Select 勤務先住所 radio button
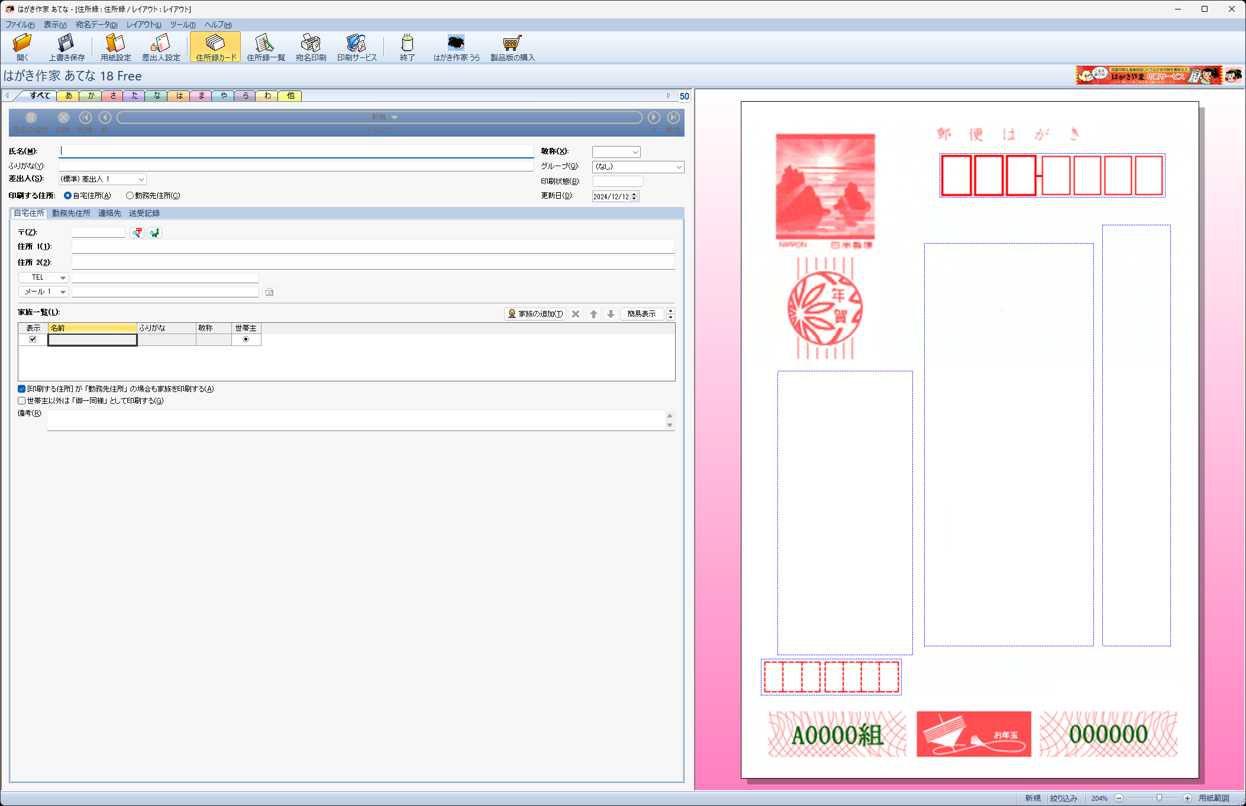The image size is (1246, 806). click(130, 196)
